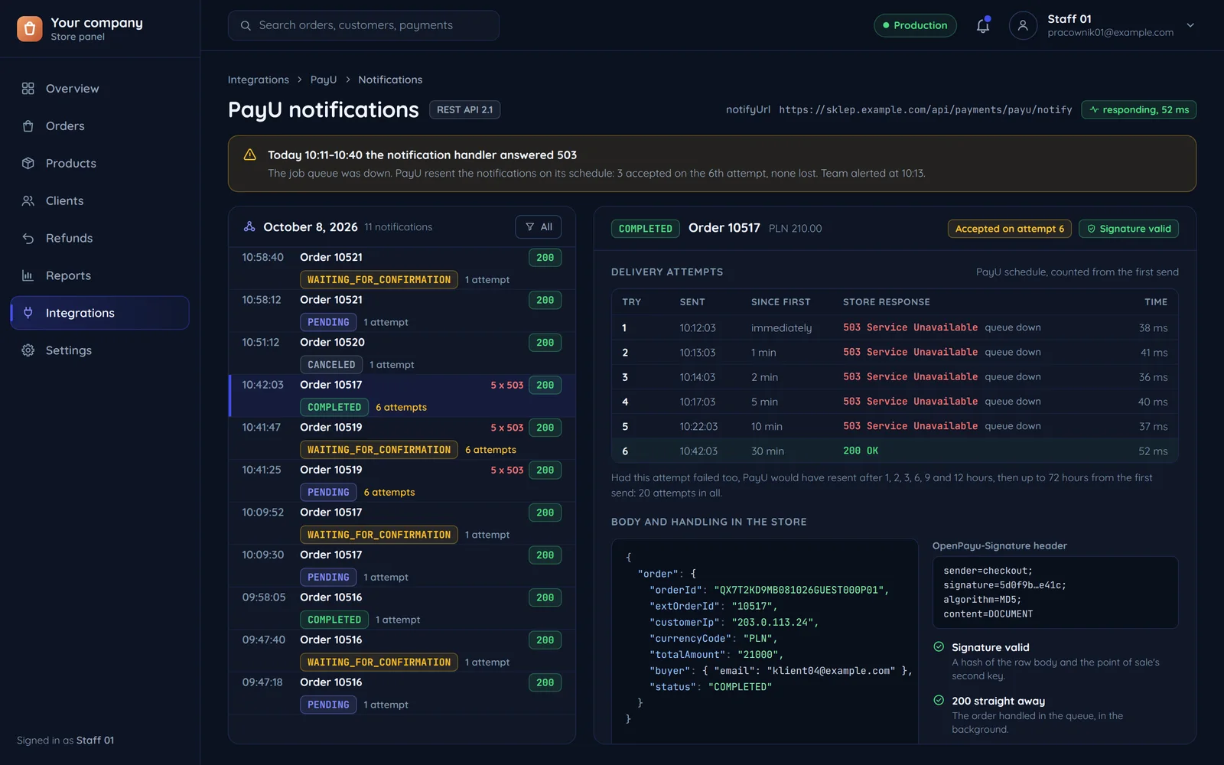
Task: Click the green check icon beside Signature valid text
Action: pyautogui.click(x=939, y=646)
